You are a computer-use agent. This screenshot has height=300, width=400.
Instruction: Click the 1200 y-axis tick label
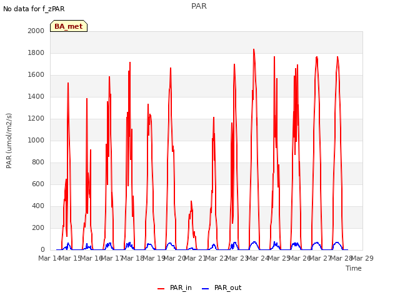pyautogui.click(x=36, y=118)
